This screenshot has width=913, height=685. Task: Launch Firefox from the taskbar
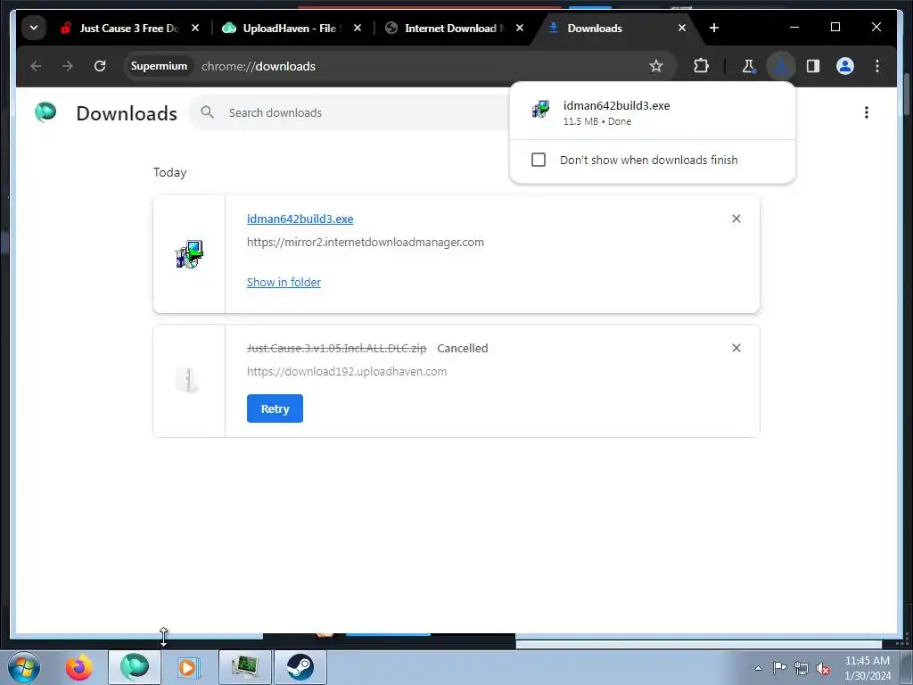(x=78, y=667)
